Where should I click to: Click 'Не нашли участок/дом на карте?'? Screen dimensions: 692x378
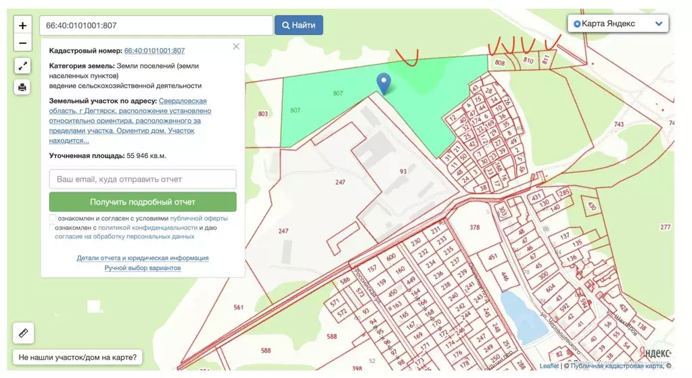(78, 357)
